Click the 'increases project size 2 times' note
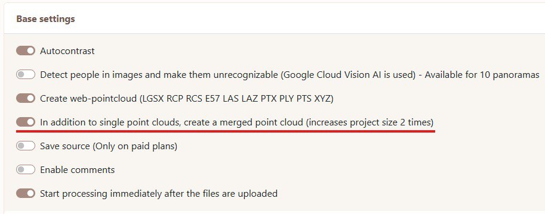The height and width of the screenshot is (214, 545). (370, 122)
